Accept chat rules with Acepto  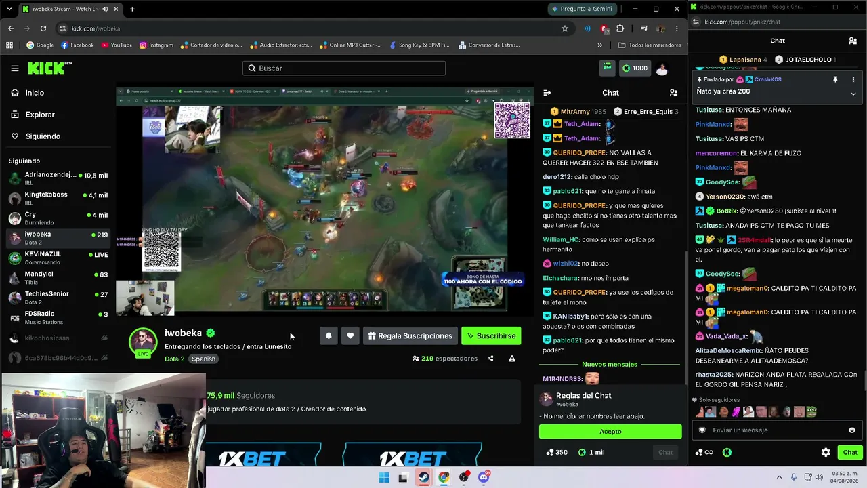coord(610,431)
